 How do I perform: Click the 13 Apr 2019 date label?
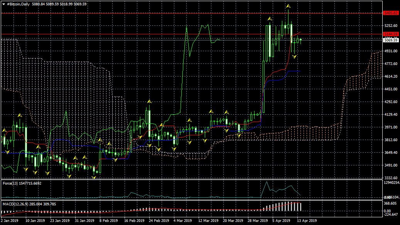click(307, 221)
